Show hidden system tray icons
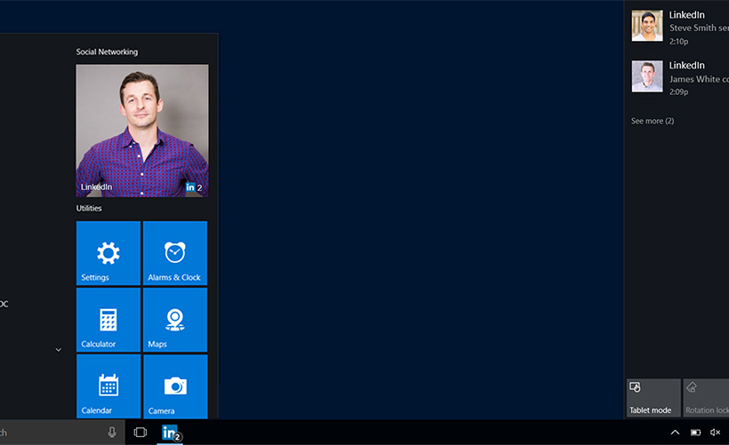729x445 pixels. click(x=675, y=433)
